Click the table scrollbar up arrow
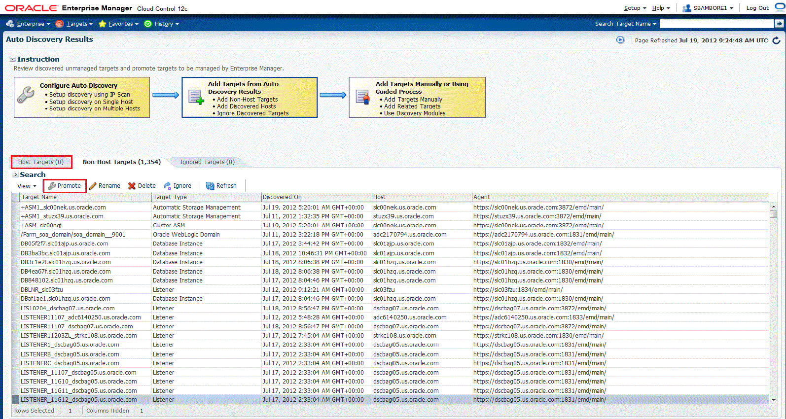 tap(773, 207)
